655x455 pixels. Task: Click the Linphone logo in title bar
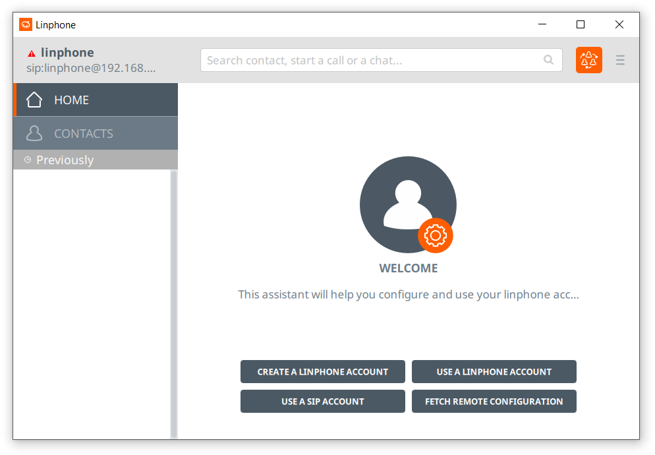pos(26,25)
